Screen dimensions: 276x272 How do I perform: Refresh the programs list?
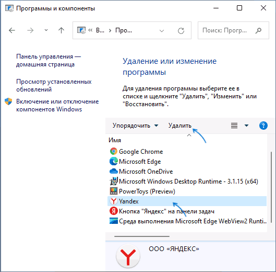(x=181, y=31)
